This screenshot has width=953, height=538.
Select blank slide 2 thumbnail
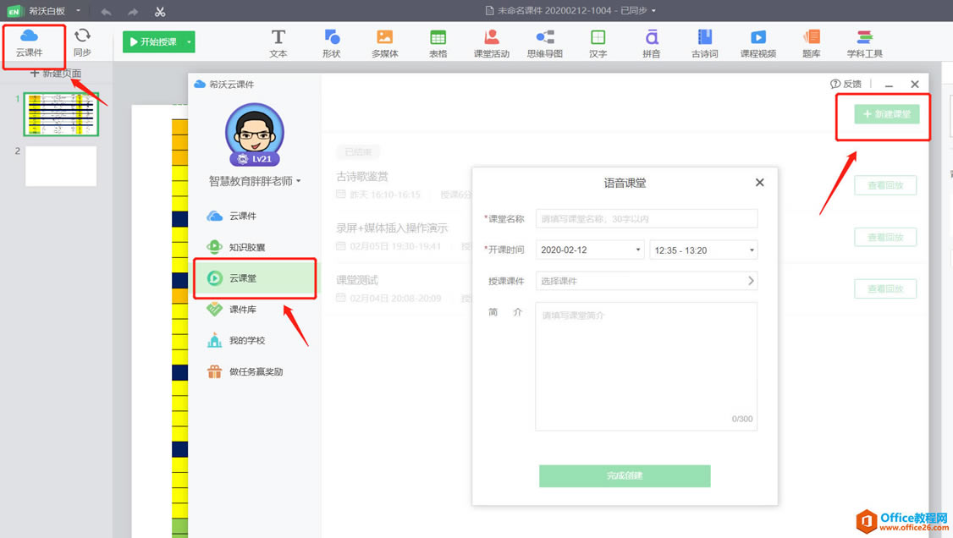[61, 166]
